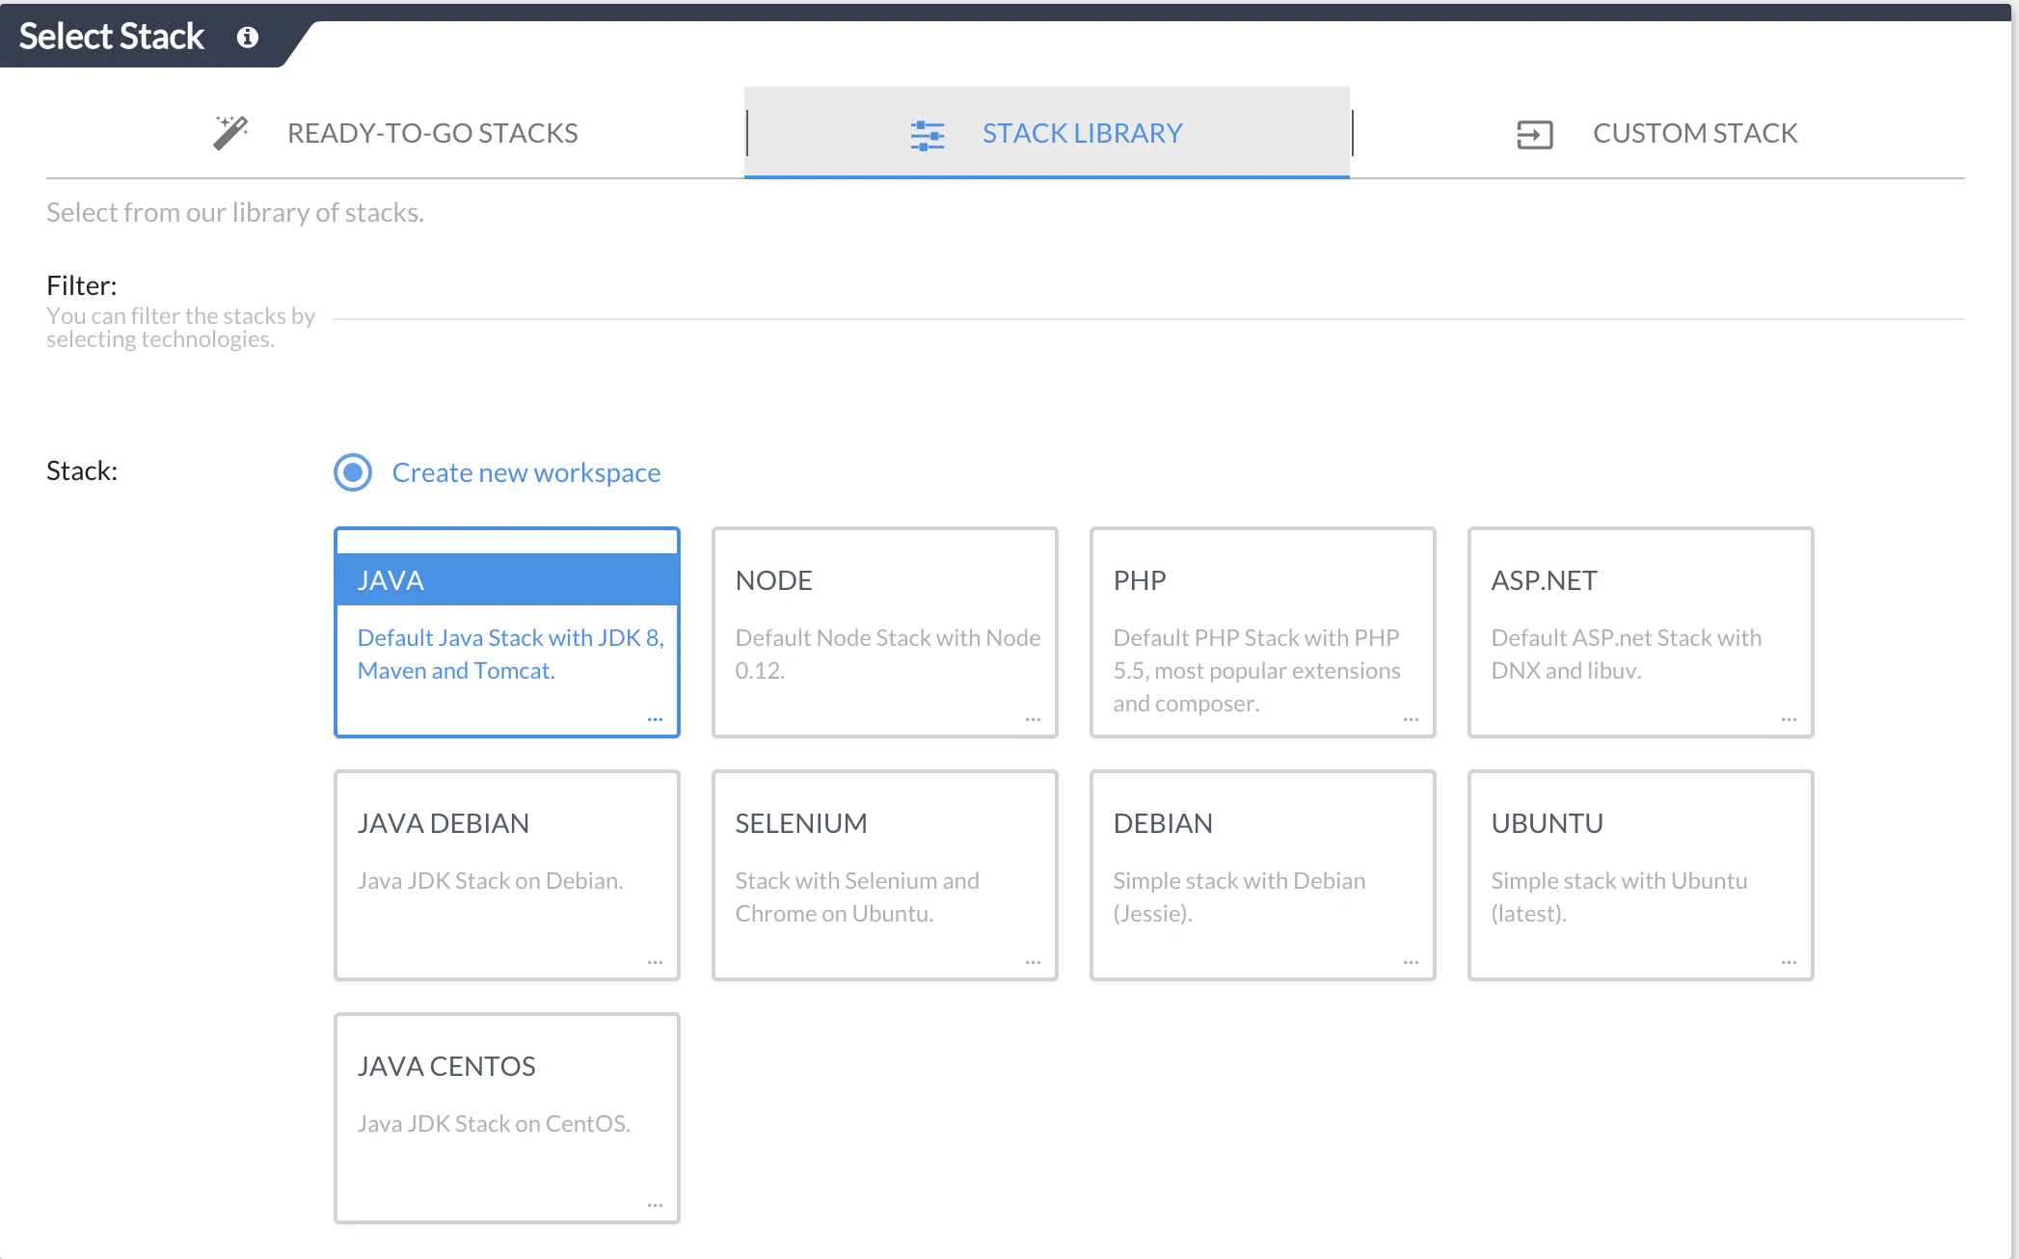Expand details ellipsis on SELENIUM card

click(1034, 962)
